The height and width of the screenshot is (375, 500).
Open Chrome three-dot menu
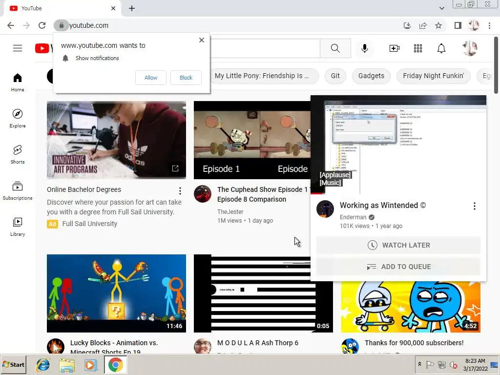pos(489,25)
